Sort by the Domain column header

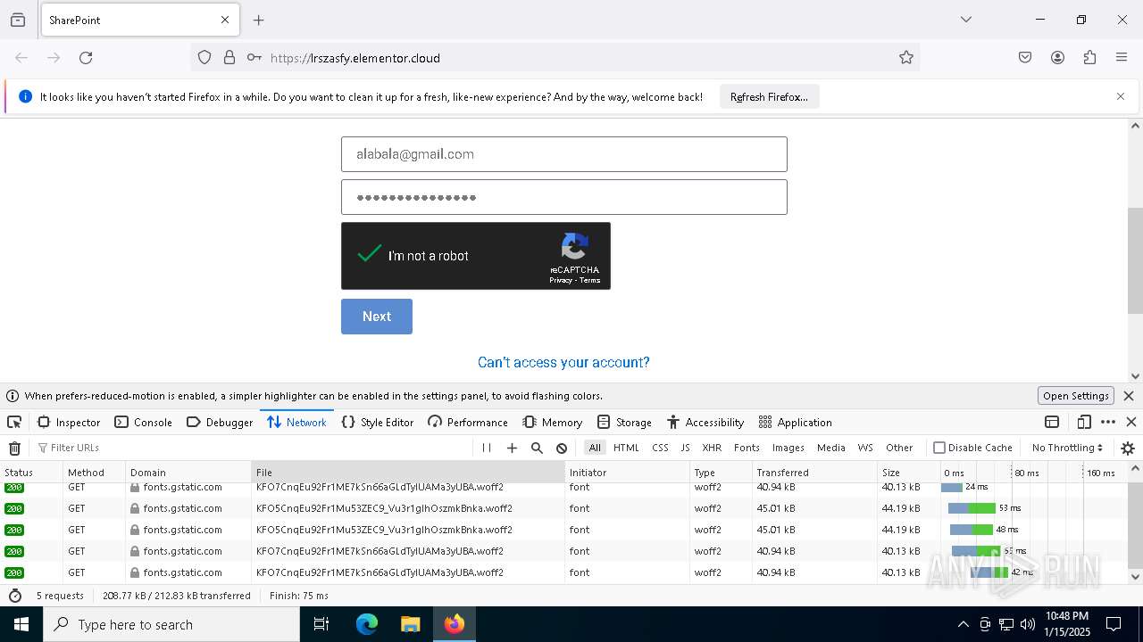coord(188,473)
